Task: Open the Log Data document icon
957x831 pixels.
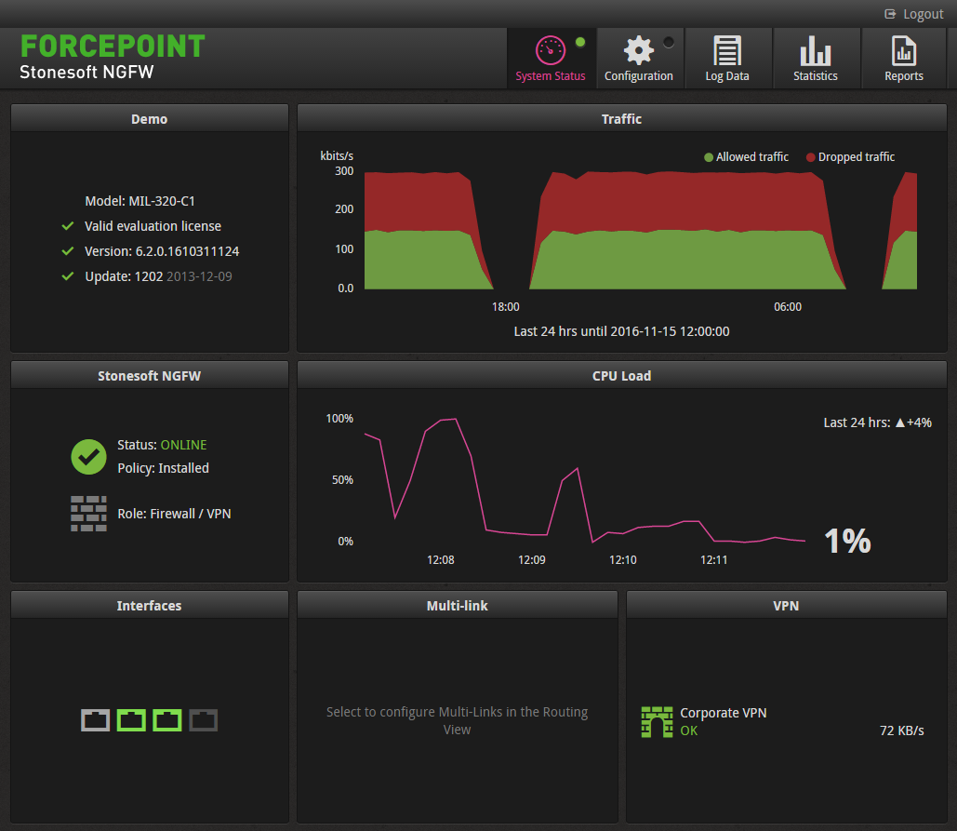Action: (726, 50)
